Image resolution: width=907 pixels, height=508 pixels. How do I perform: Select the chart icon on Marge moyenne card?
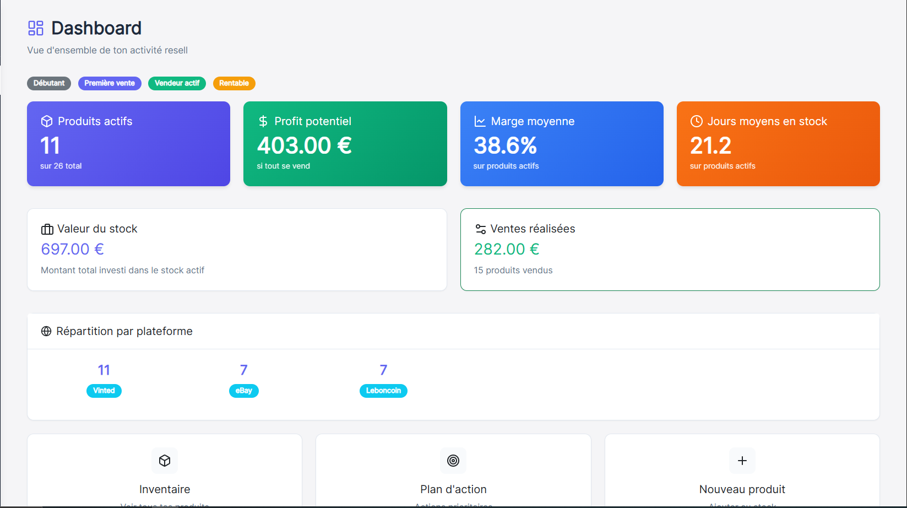480,121
